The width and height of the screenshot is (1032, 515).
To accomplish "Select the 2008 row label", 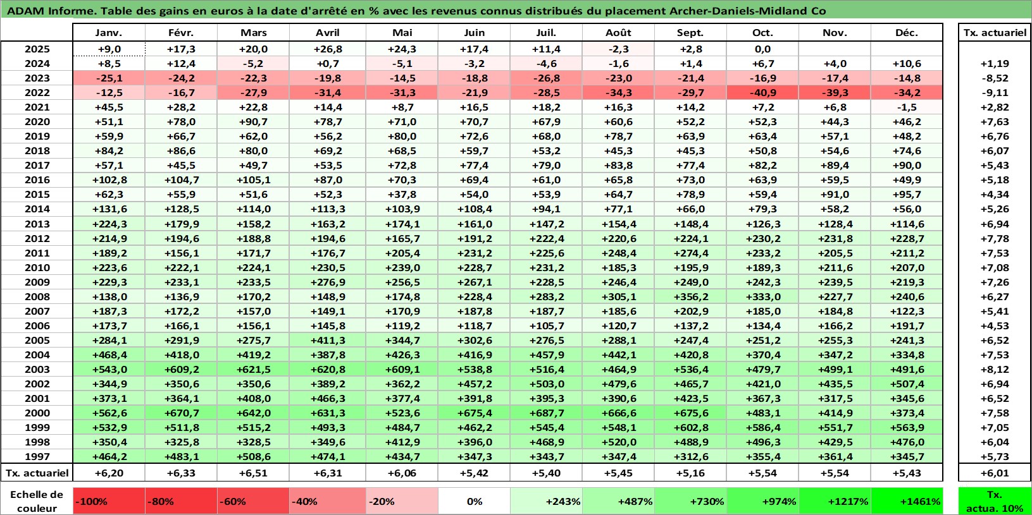I will 37,297.
